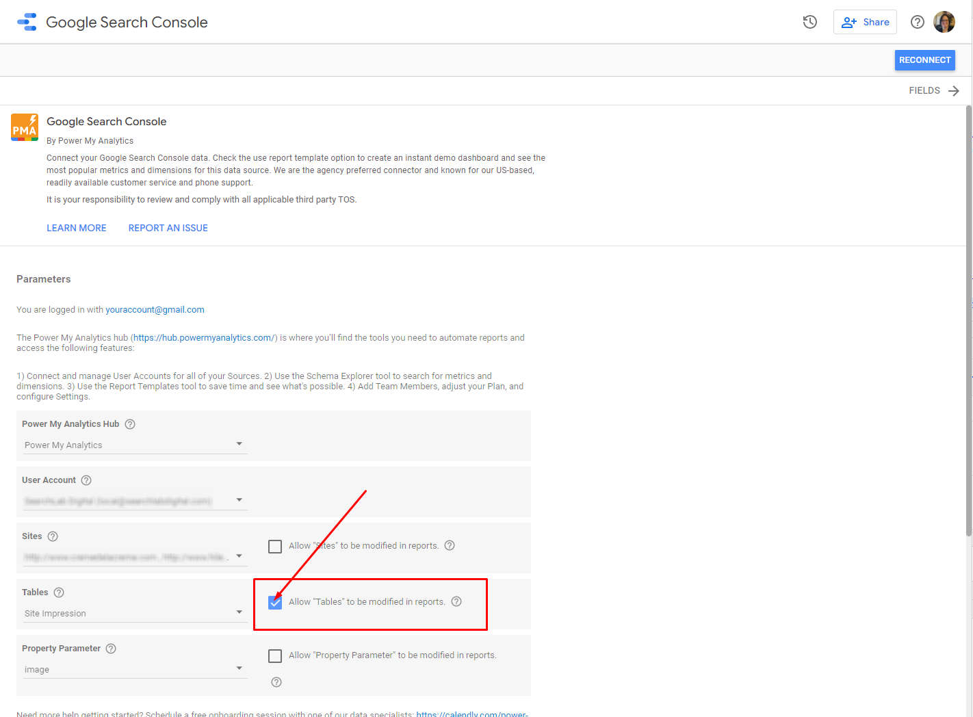Open the LEARN MORE link
Image resolution: width=973 pixels, height=717 pixels.
pos(77,228)
